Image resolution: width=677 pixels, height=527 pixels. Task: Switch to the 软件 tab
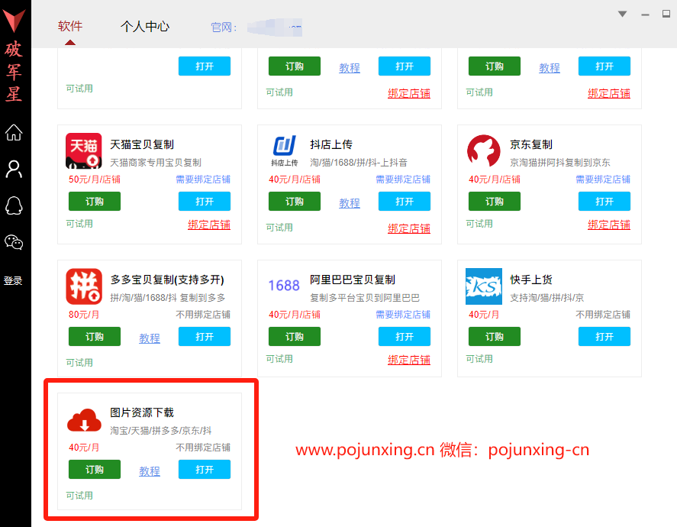[x=70, y=26]
